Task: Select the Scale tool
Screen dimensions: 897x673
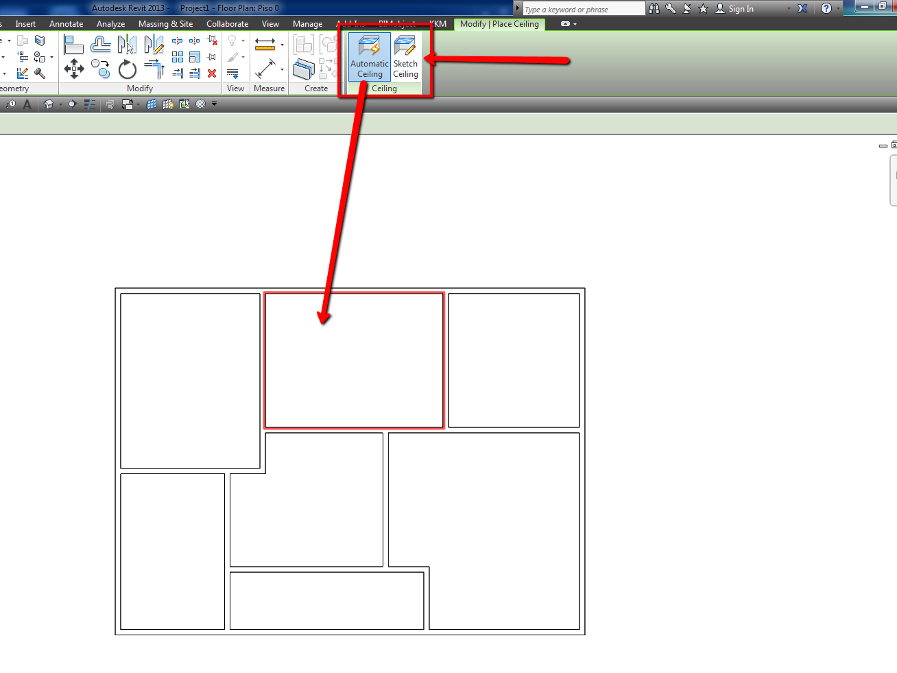Action: 195,57
